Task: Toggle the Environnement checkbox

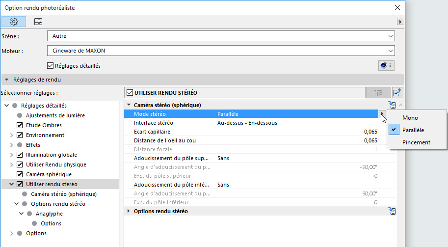Action: (x=20, y=135)
